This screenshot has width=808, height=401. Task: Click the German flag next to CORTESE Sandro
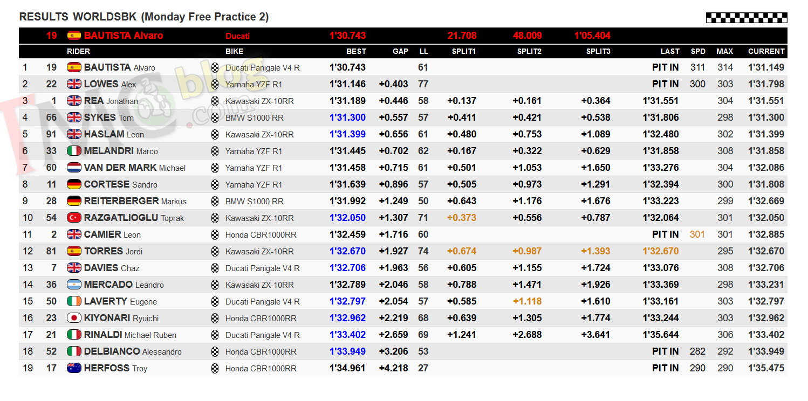pyautogui.click(x=74, y=184)
